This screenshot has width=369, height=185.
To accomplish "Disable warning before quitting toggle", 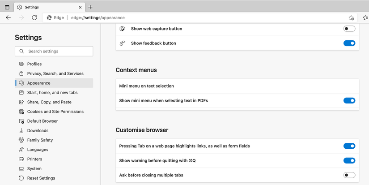I will [349, 161].
